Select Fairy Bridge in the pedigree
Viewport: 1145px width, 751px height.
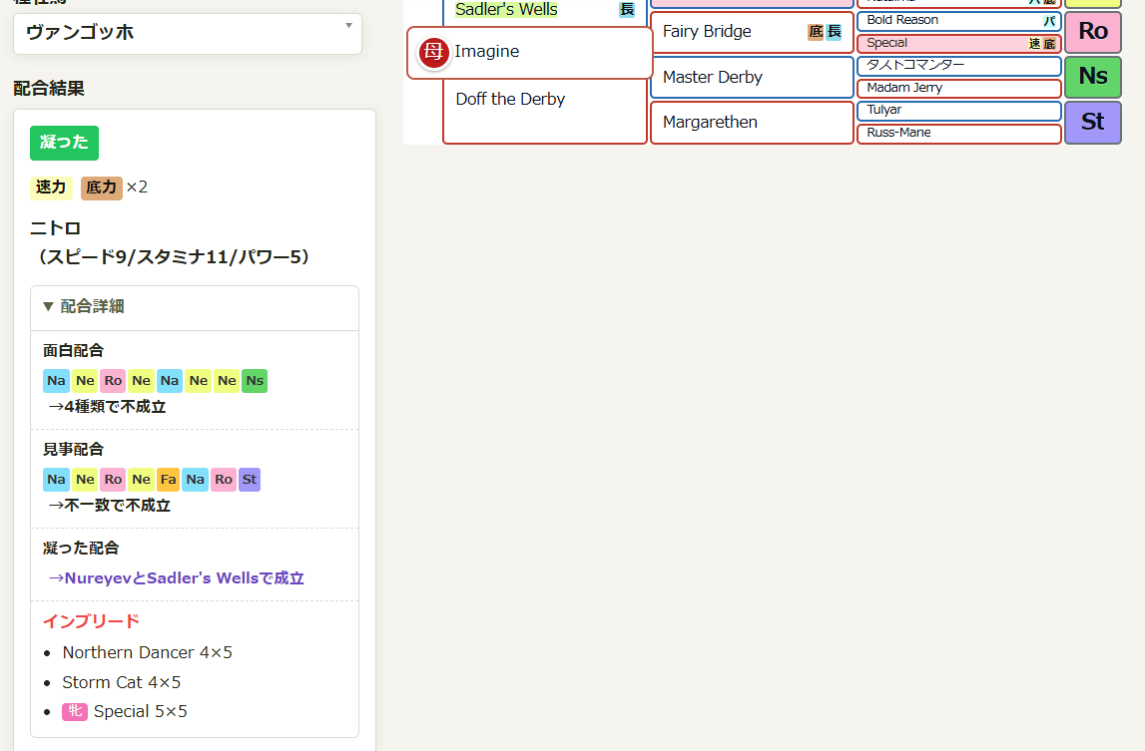pyautogui.click(x=707, y=31)
